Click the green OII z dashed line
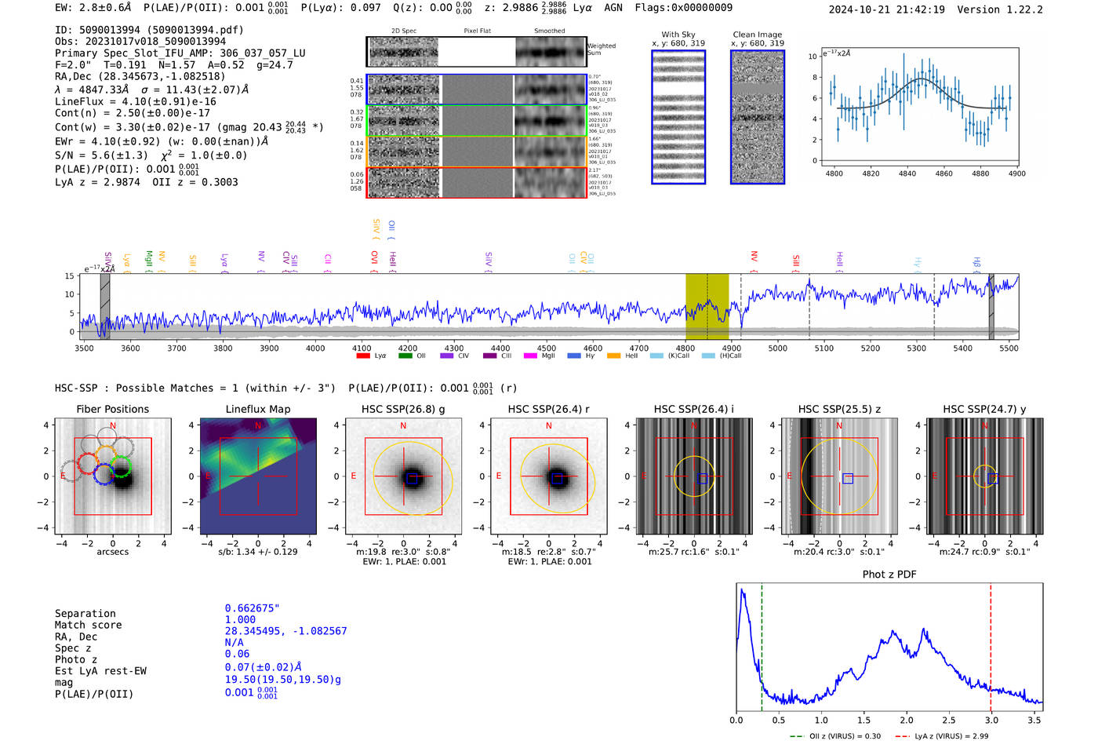 click(x=762, y=647)
